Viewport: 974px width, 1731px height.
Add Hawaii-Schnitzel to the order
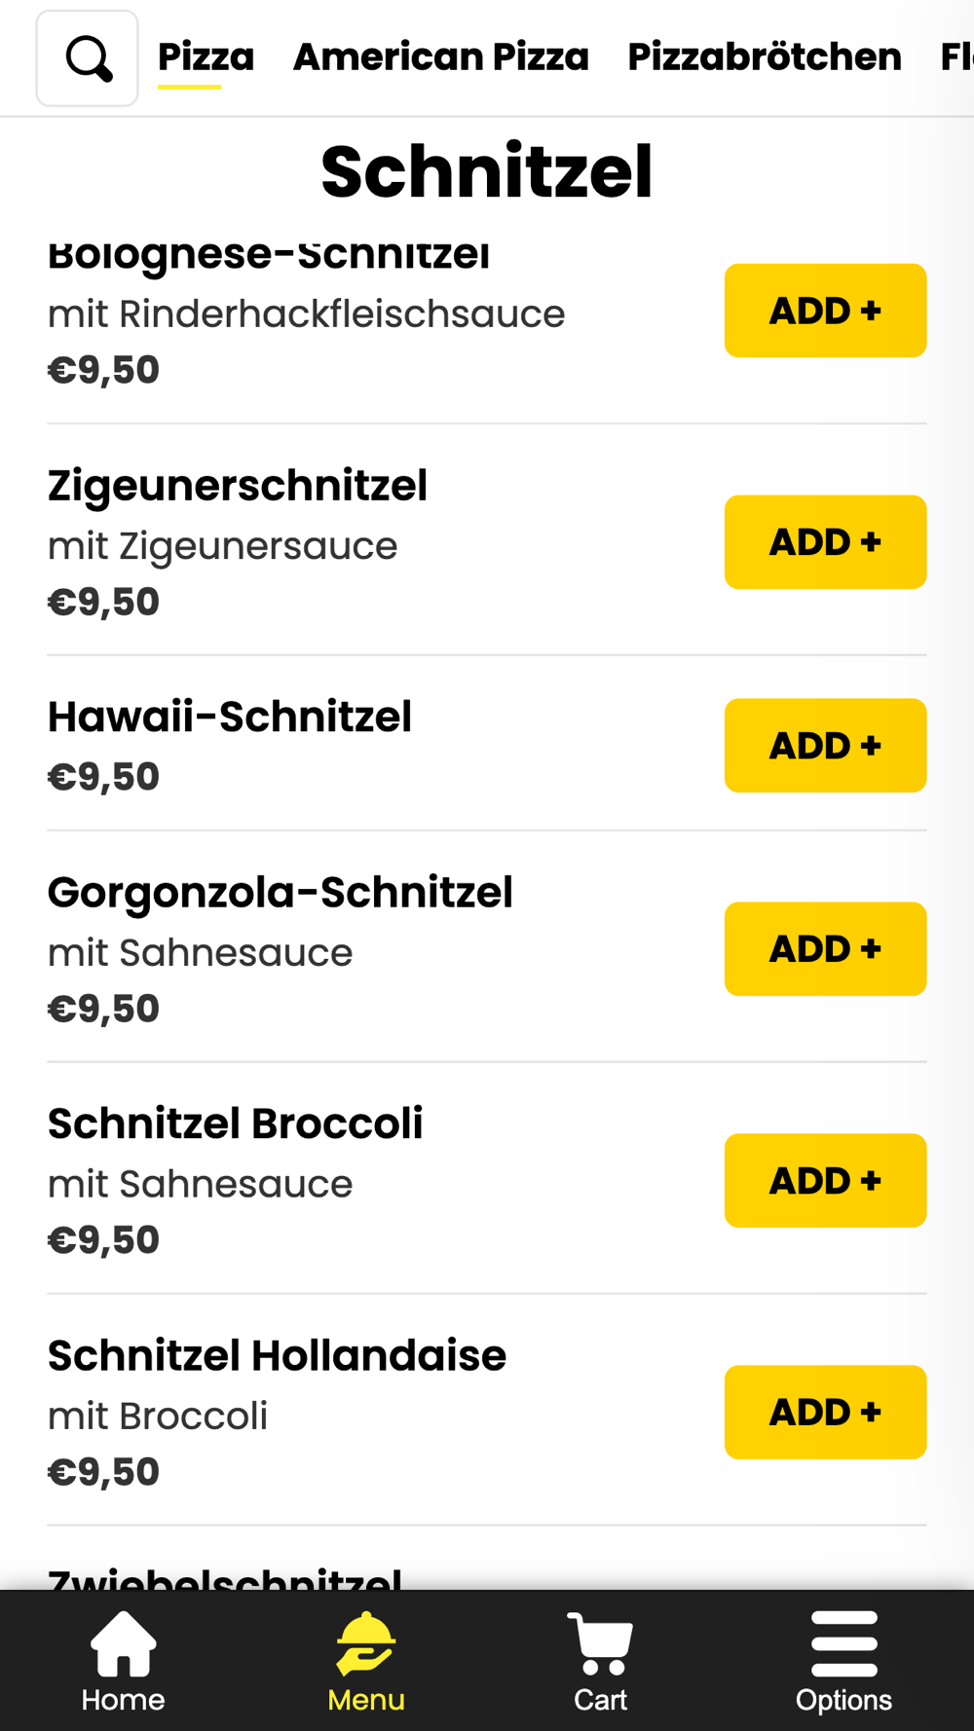[825, 746]
